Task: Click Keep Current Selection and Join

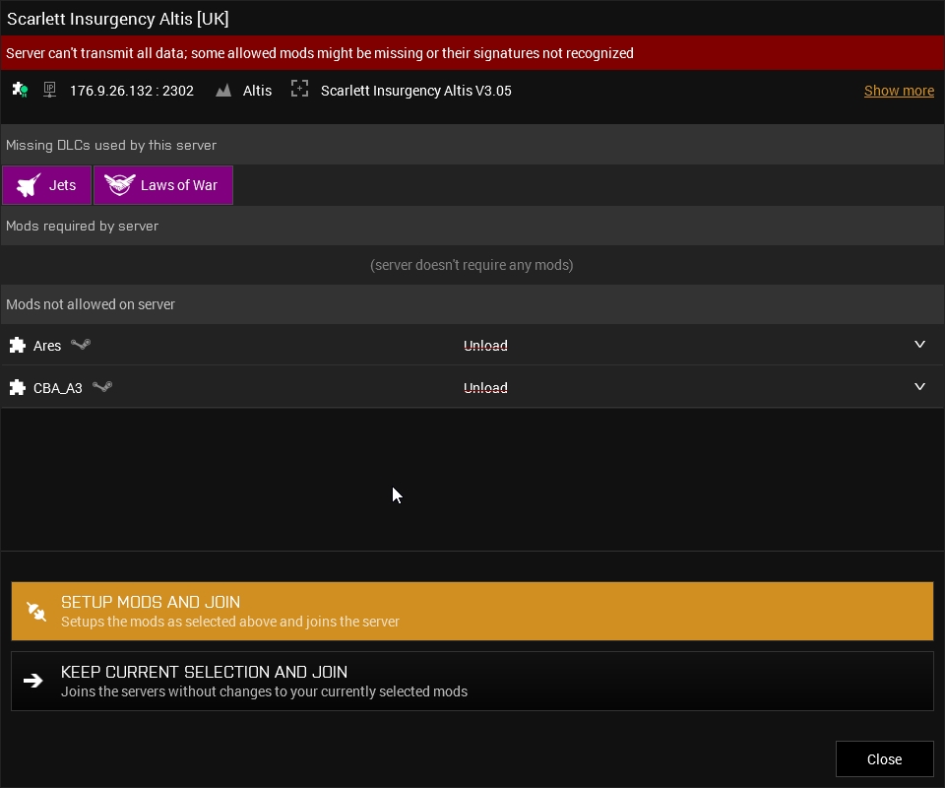Action: coord(472,682)
